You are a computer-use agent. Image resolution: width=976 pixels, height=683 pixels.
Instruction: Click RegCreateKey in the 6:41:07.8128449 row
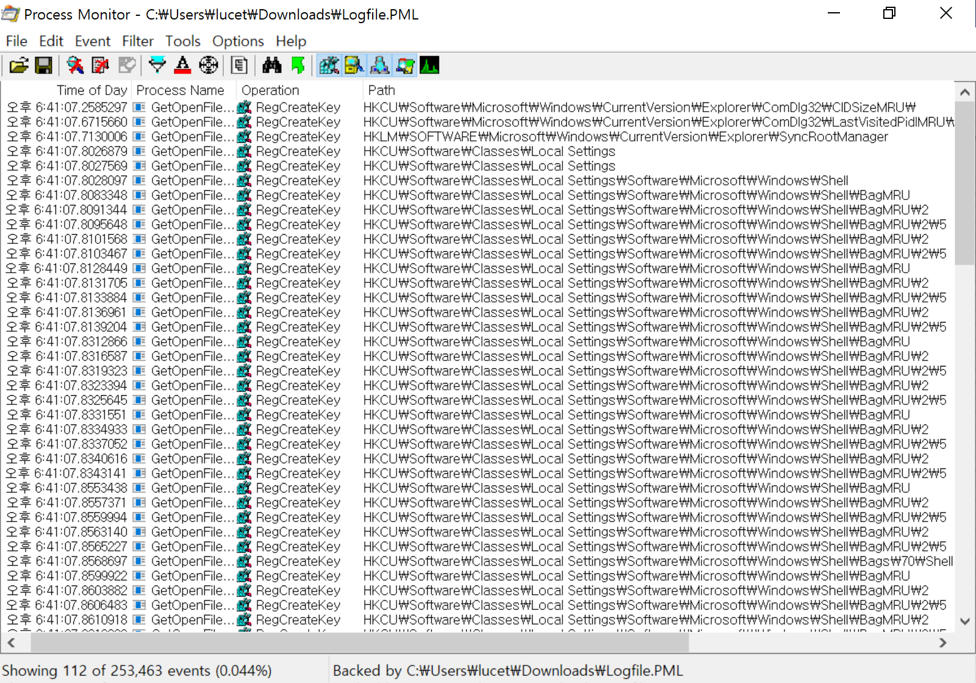pyautogui.click(x=298, y=268)
